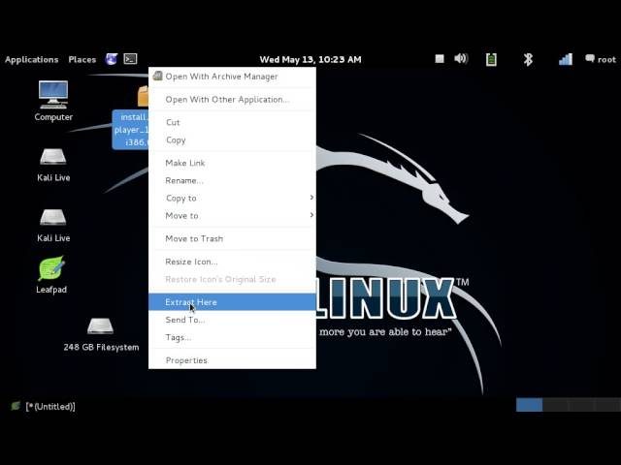
Task: Open the network signal indicator
Action: [x=566, y=59]
